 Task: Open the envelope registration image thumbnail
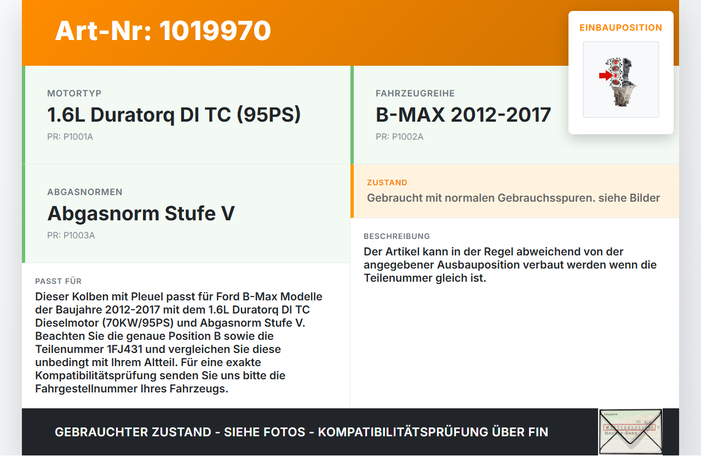pyautogui.click(x=630, y=432)
